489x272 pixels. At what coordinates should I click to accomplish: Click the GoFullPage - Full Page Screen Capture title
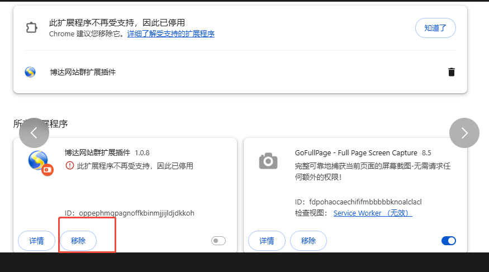pyautogui.click(x=356, y=153)
